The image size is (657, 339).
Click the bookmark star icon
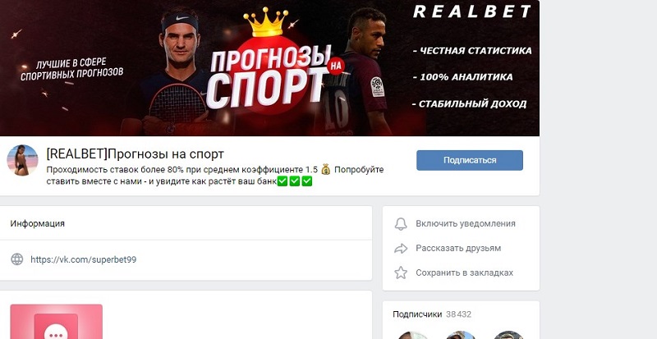coord(401,273)
